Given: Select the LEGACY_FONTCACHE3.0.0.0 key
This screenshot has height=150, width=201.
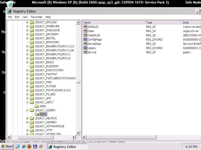Looking at the screenshot, I should (53, 90).
